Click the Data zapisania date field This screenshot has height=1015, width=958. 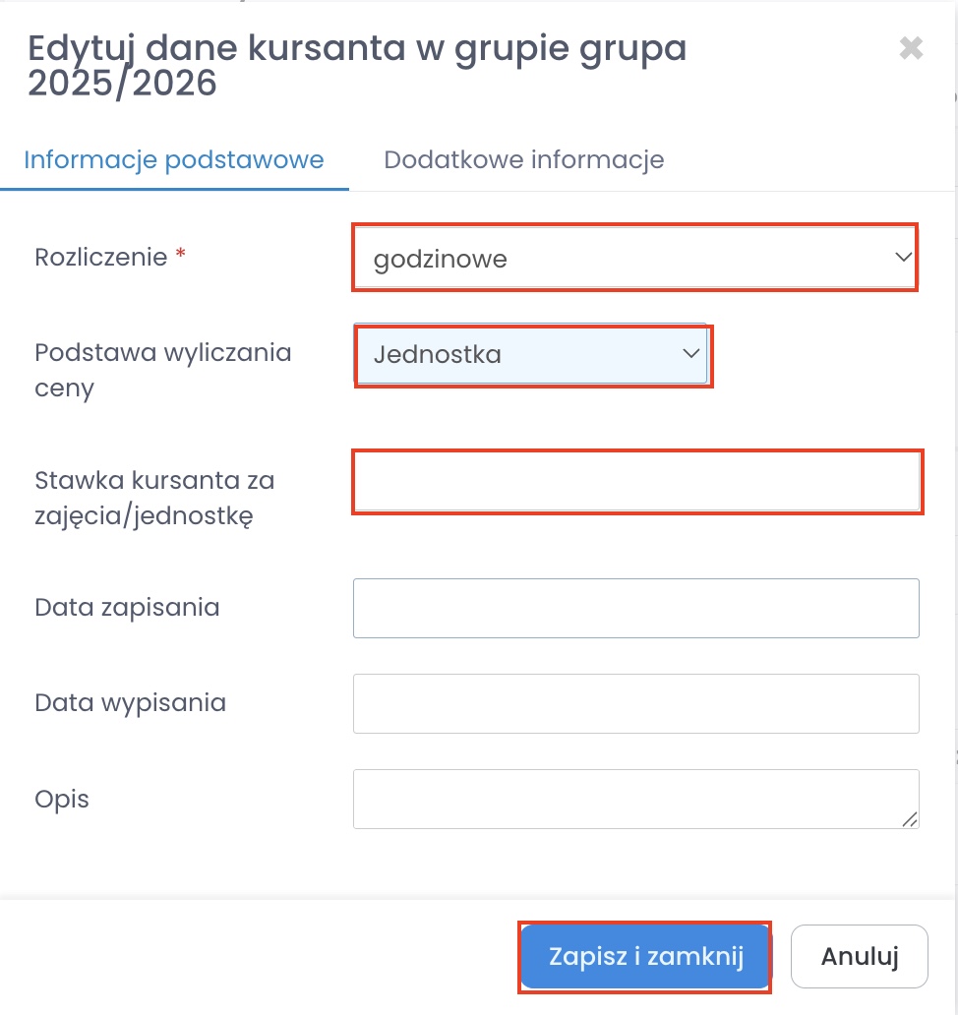[x=635, y=608]
